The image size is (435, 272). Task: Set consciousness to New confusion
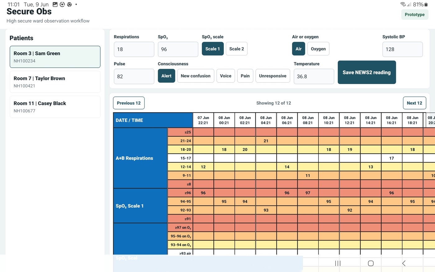(195, 76)
